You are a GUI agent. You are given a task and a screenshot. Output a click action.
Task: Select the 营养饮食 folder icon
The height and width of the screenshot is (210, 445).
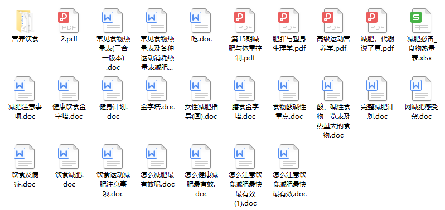coord(25,21)
